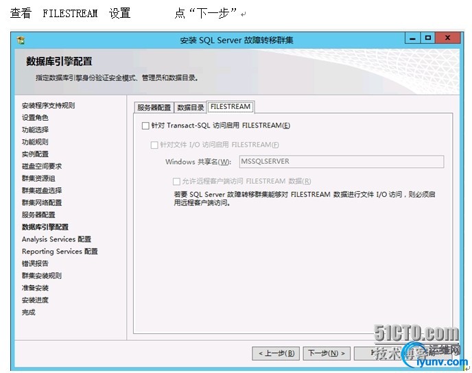Open the 数据目录 tab
This screenshot has height=373, width=472.
tap(190, 108)
